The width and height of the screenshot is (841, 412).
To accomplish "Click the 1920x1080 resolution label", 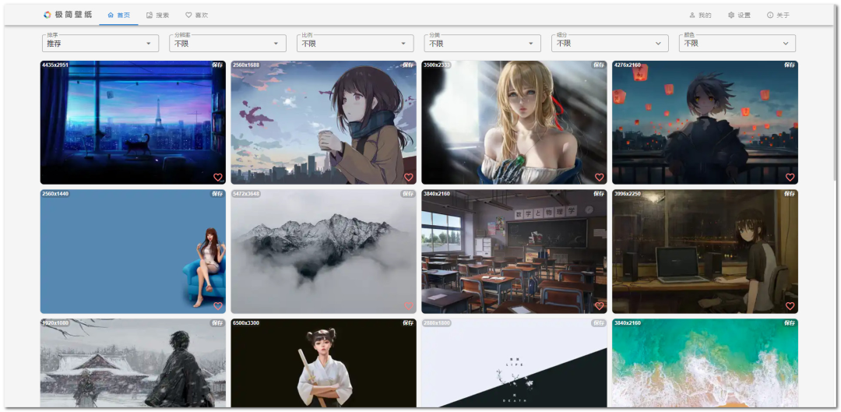I will tap(55, 323).
